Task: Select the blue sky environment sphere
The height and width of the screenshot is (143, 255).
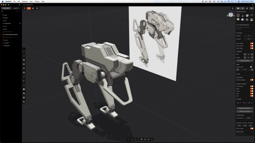Action: point(243,20)
